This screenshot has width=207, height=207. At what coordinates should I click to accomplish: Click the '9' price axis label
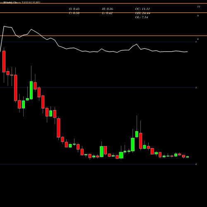(x=198, y=16)
